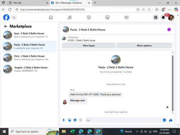Show hidden system tray icons chevron
This screenshot has width=180, height=135.
click(137, 132)
